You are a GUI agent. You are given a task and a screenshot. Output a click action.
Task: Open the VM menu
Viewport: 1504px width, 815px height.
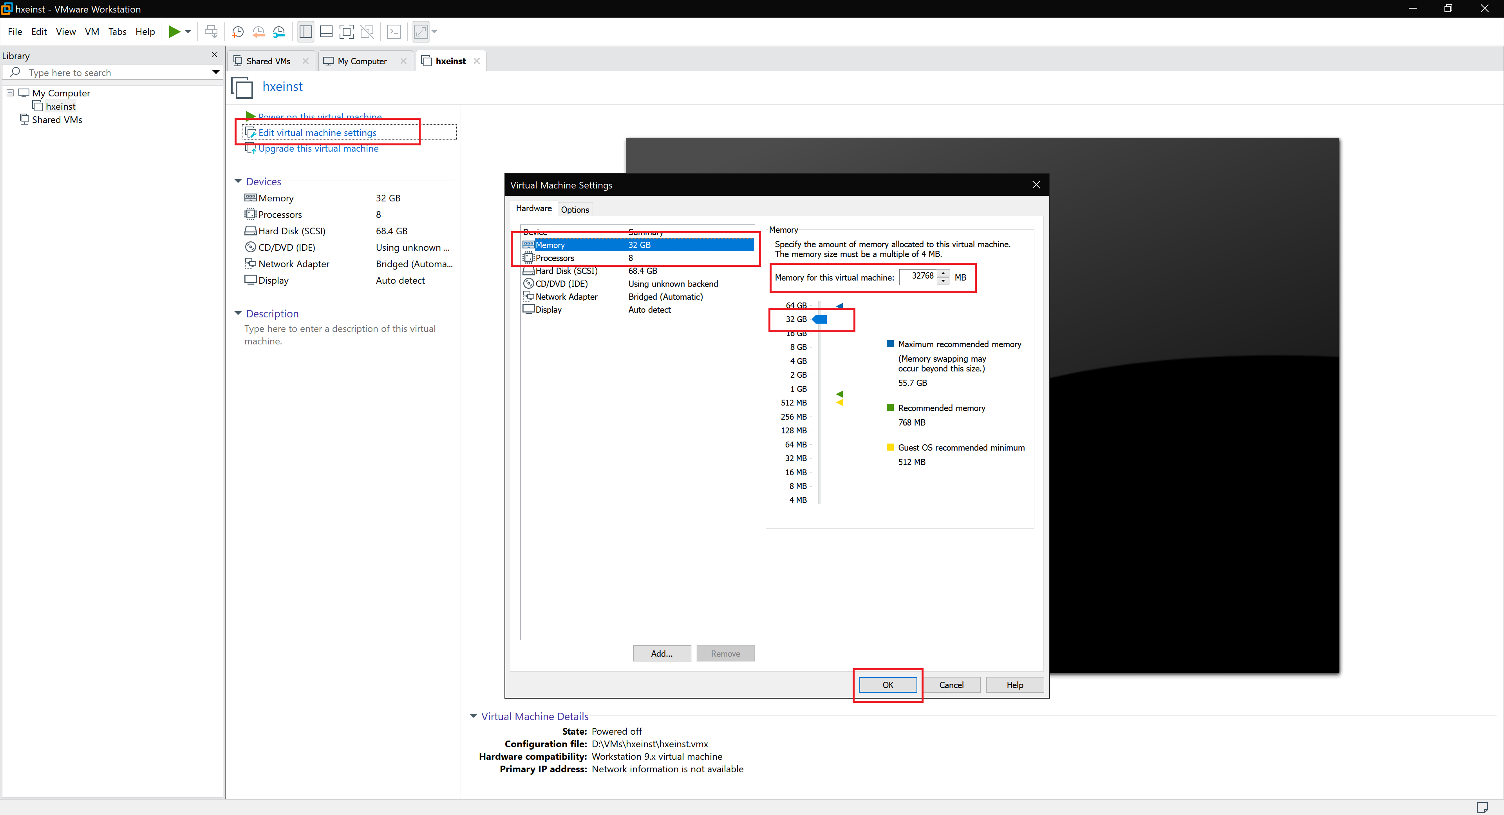click(x=92, y=32)
